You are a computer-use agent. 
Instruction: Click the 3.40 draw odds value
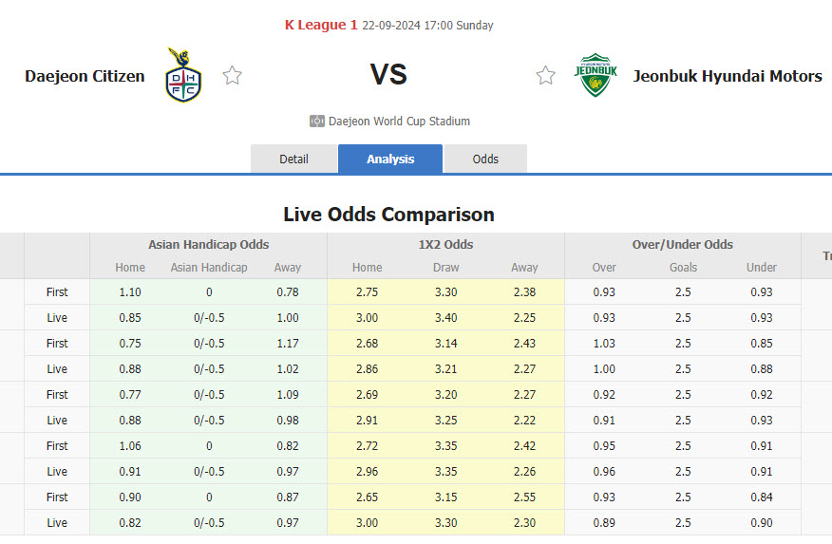(445, 317)
